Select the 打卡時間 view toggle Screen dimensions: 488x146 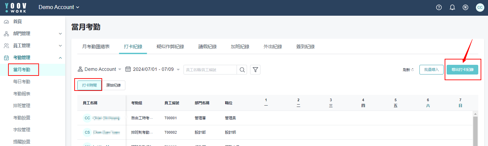(x=89, y=85)
